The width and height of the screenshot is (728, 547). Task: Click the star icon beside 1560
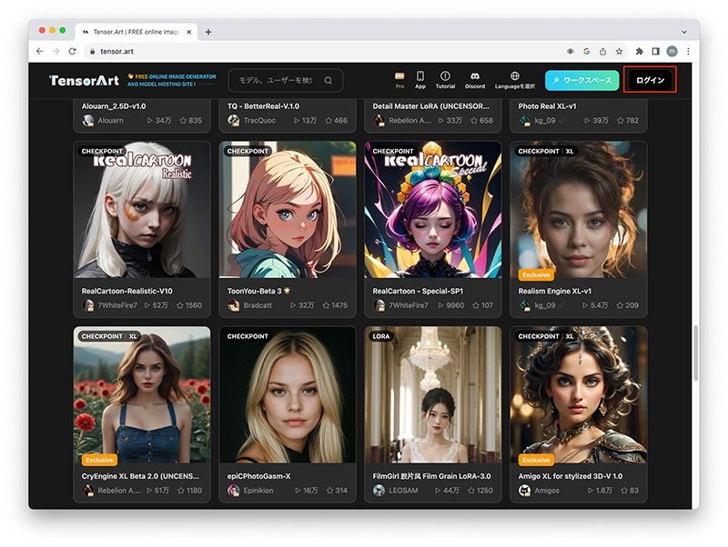tap(179, 305)
